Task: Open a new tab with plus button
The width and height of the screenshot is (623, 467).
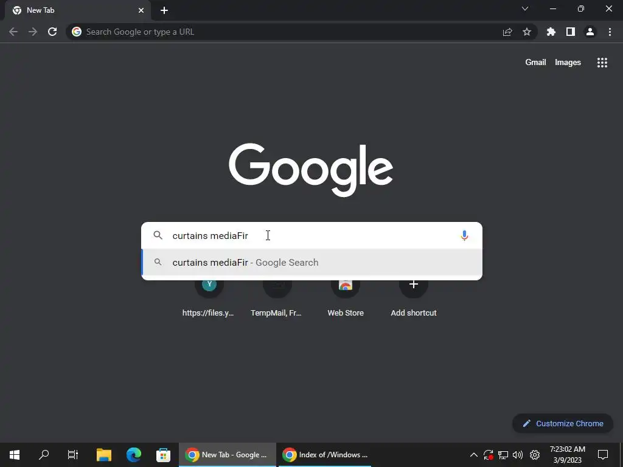Action: click(x=164, y=10)
